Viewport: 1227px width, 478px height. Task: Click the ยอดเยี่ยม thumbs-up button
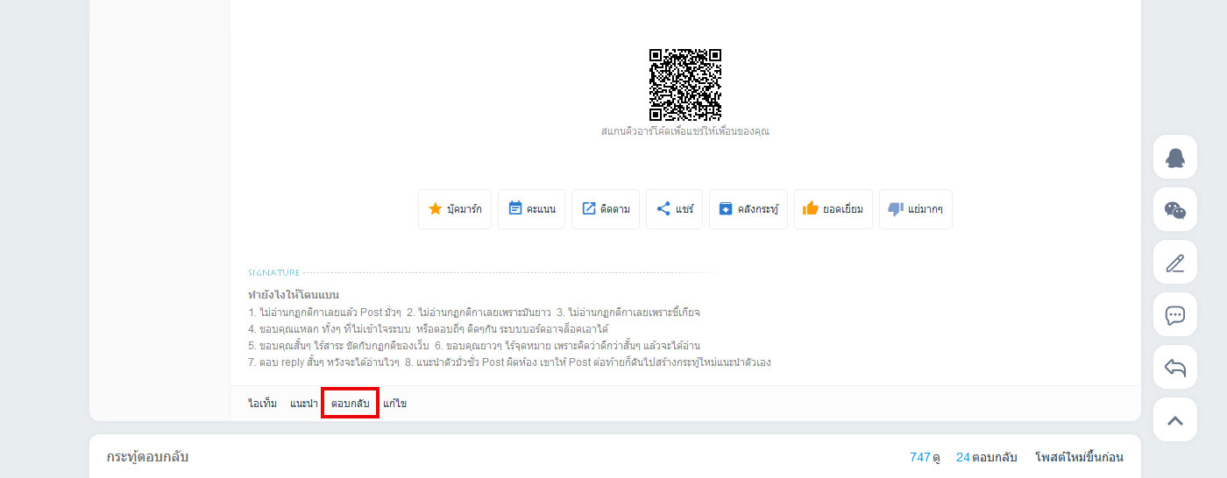tap(833, 209)
